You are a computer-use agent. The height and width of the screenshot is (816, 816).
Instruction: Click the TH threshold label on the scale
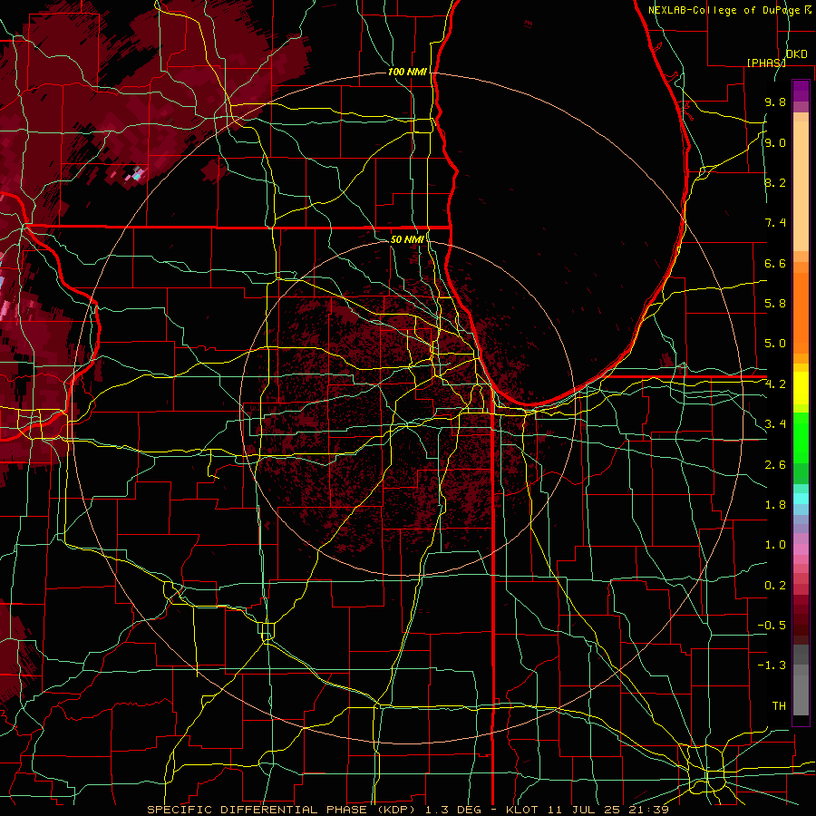tap(779, 706)
